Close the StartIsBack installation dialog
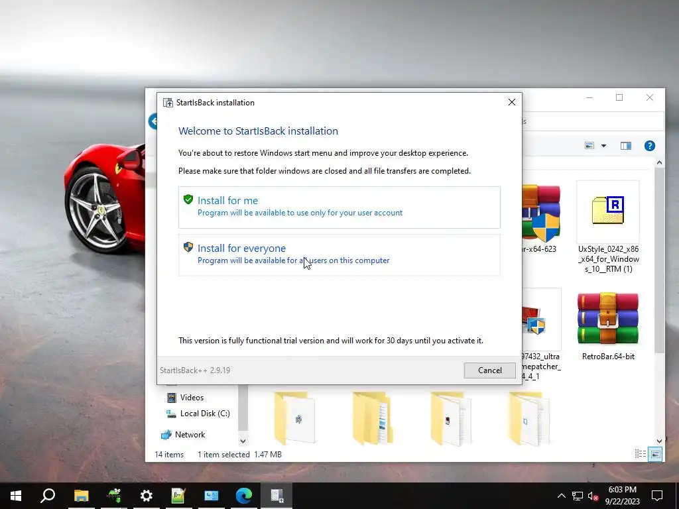Image resolution: width=679 pixels, height=509 pixels. click(511, 102)
